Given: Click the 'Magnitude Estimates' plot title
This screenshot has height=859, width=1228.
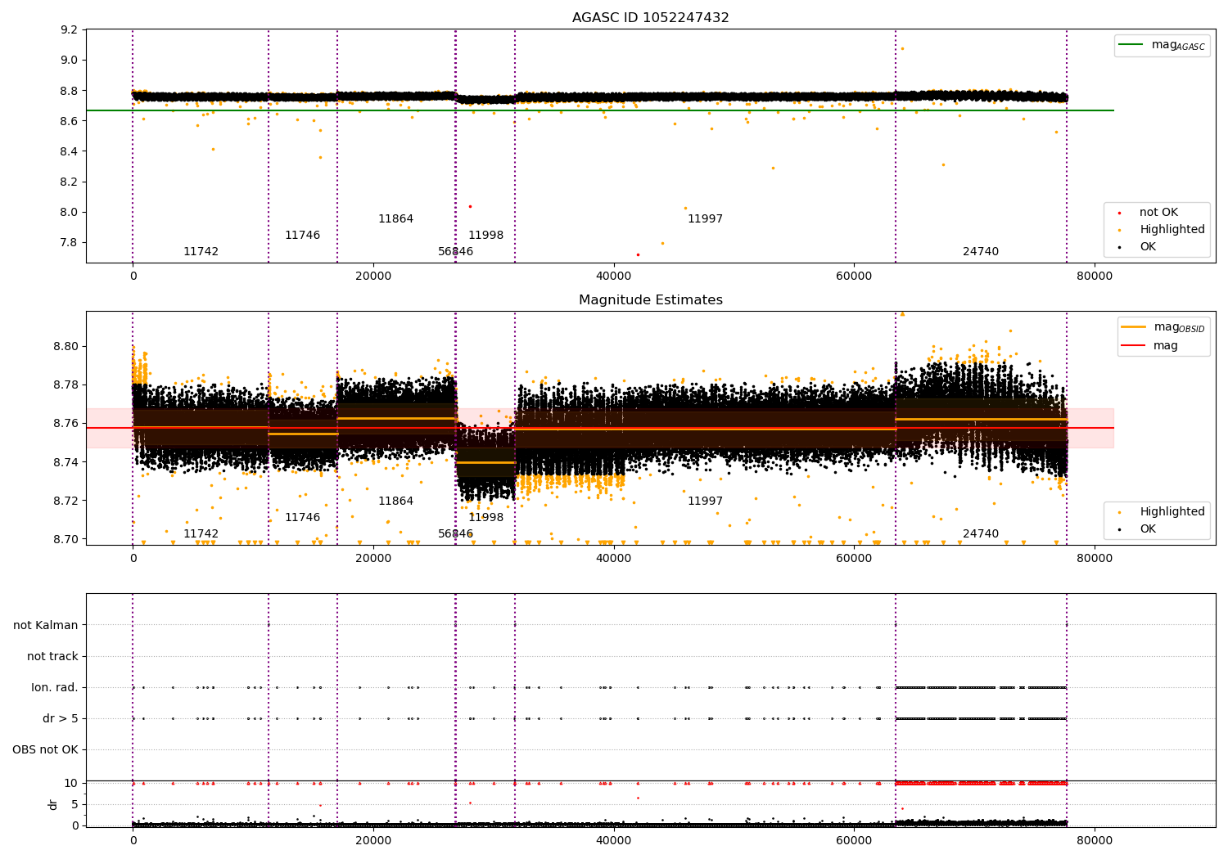Looking at the screenshot, I should coord(650,300).
